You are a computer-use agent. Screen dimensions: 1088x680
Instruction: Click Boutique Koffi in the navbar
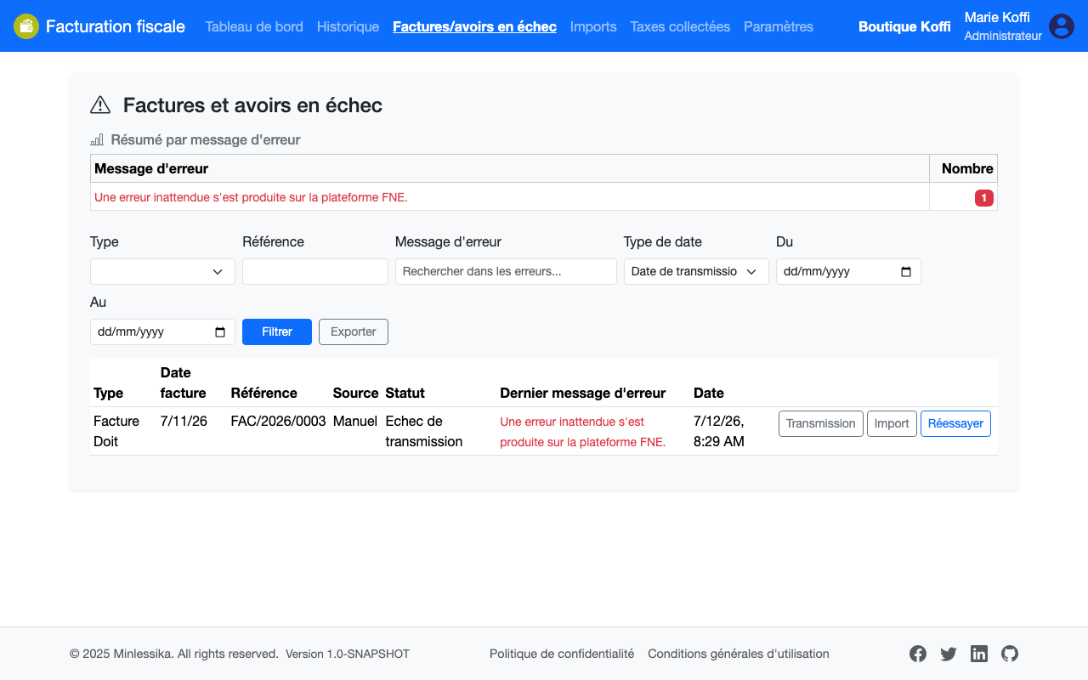(x=904, y=26)
